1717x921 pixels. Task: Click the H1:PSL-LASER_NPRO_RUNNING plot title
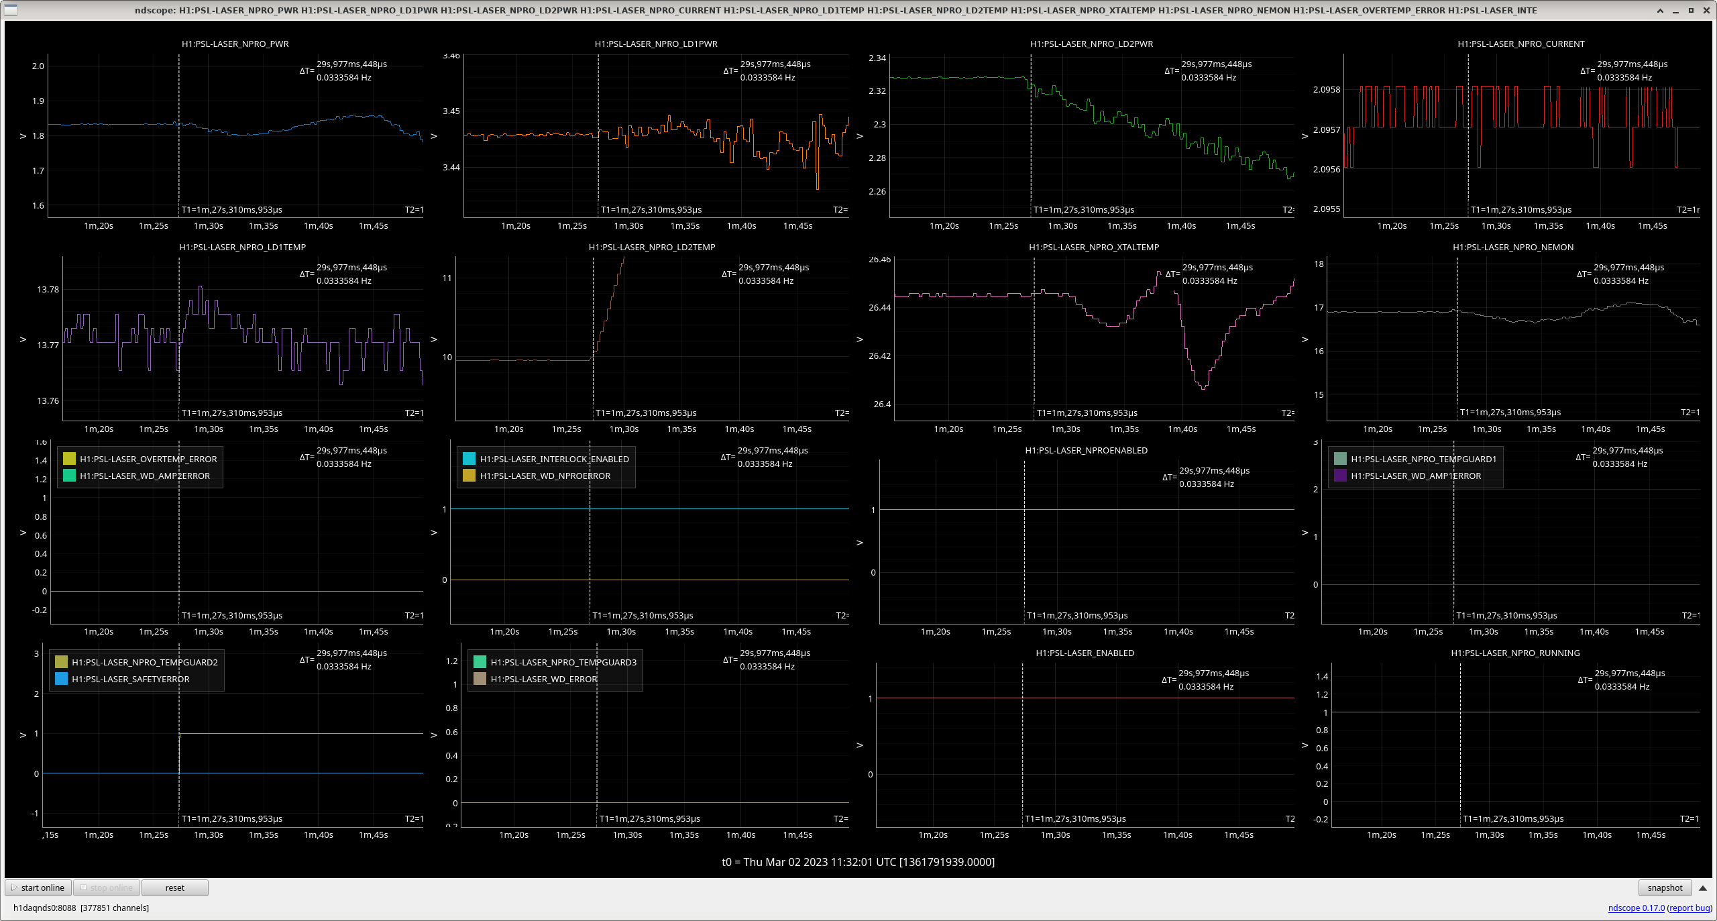point(1514,653)
